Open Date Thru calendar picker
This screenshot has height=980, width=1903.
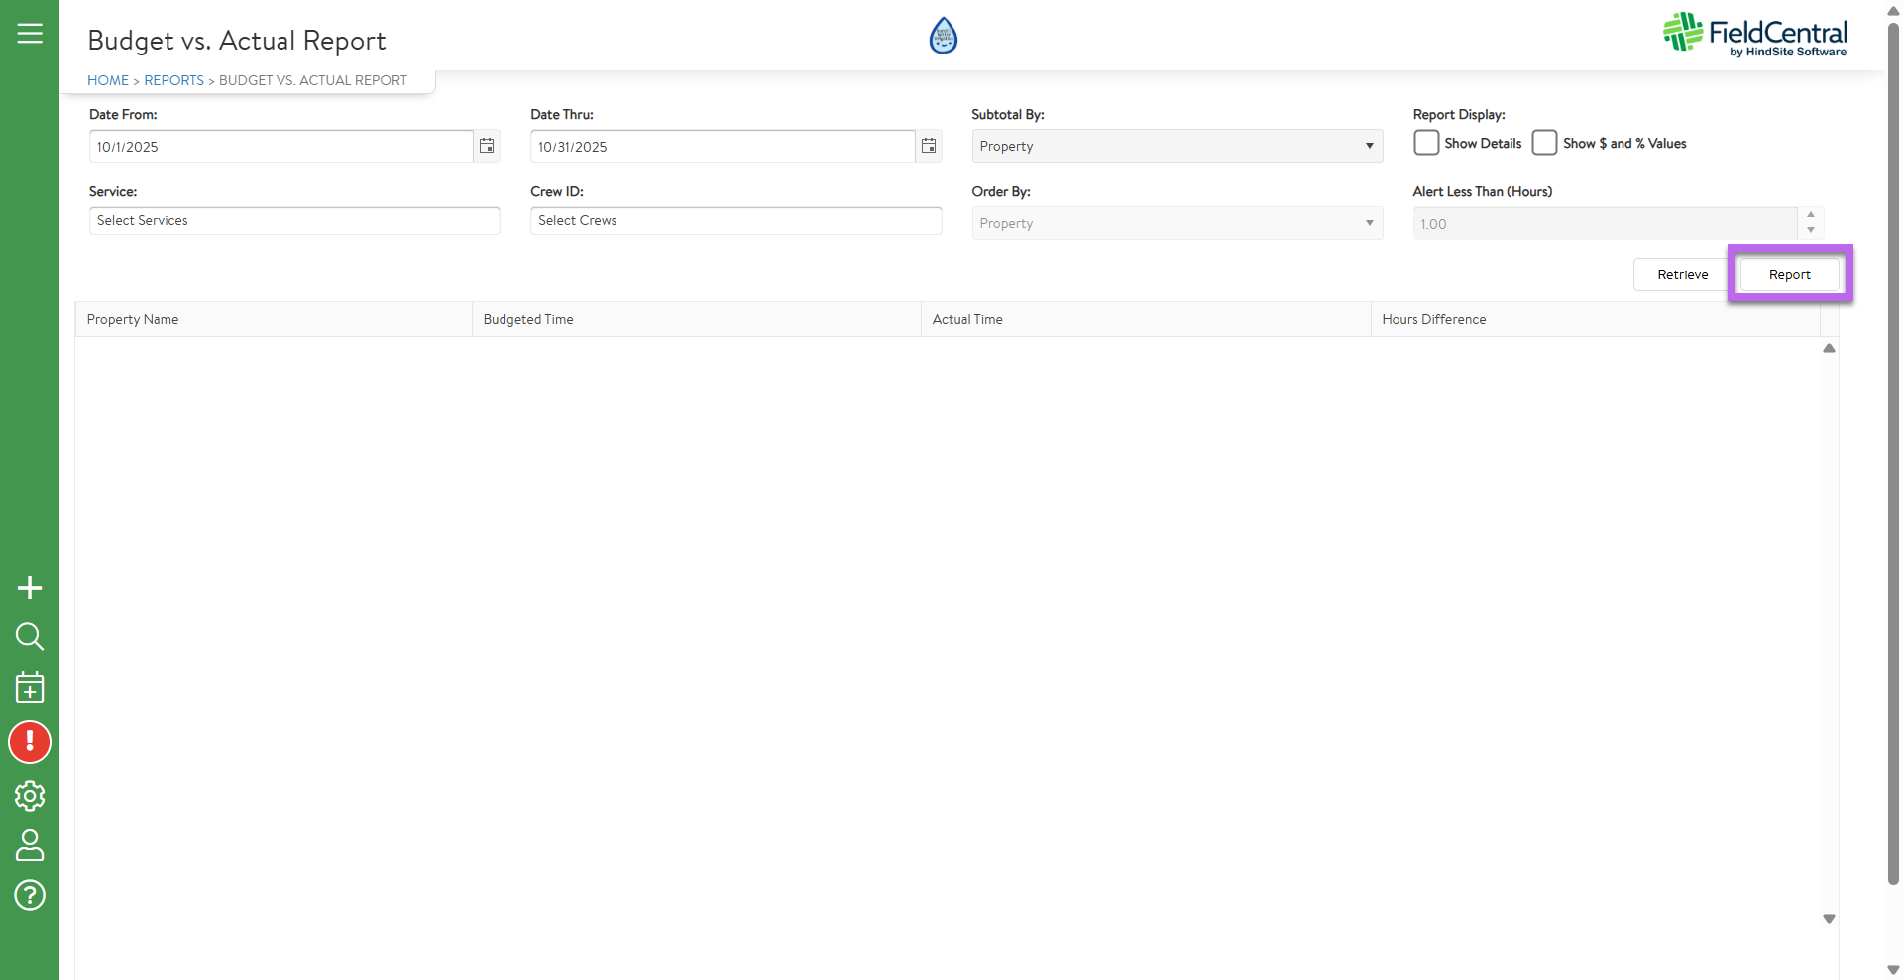929,146
